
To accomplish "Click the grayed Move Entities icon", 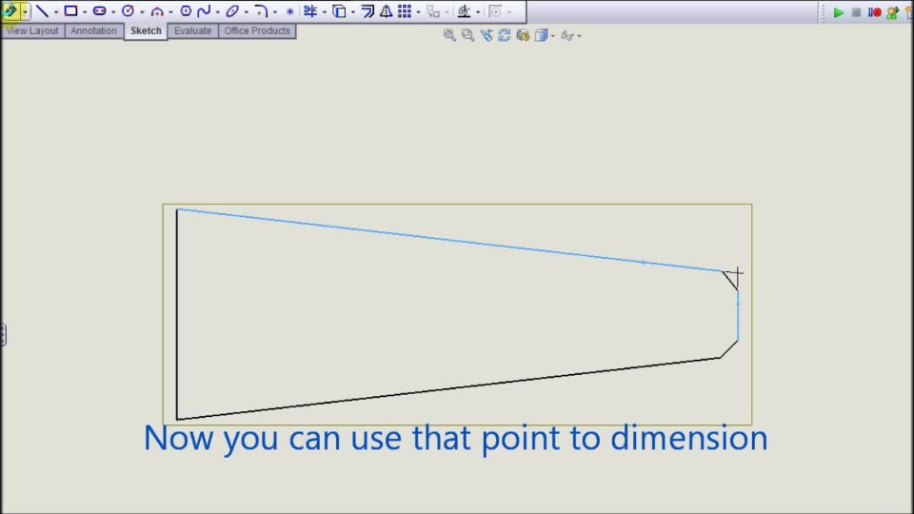I will [x=432, y=10].
